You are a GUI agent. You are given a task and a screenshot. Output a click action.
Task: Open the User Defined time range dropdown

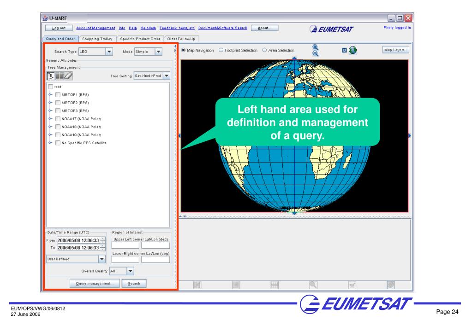[x=102, y=259]
